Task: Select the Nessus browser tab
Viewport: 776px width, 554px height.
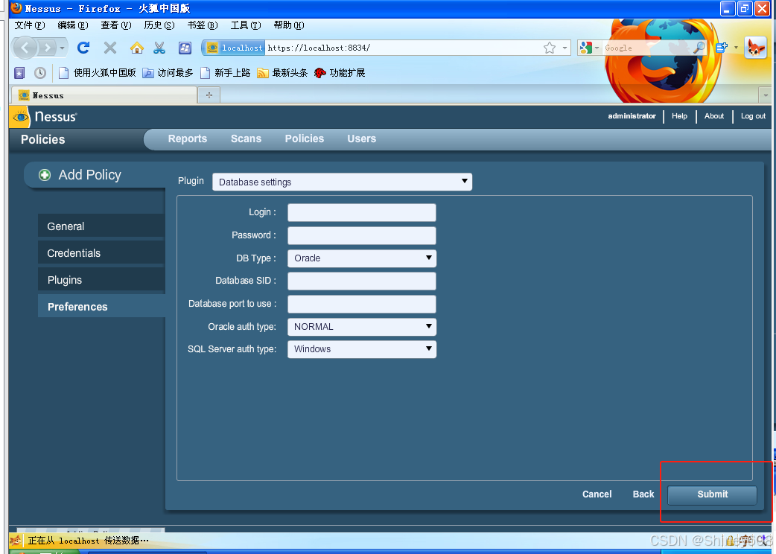Action: tap(104, 95)
